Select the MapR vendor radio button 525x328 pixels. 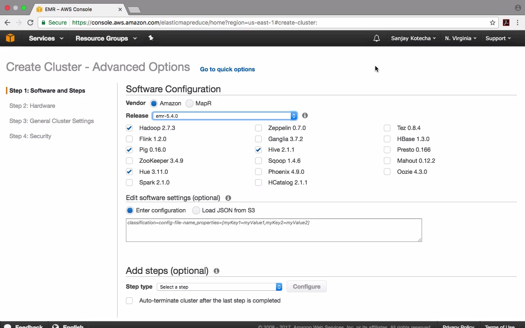tap(189, 103)
